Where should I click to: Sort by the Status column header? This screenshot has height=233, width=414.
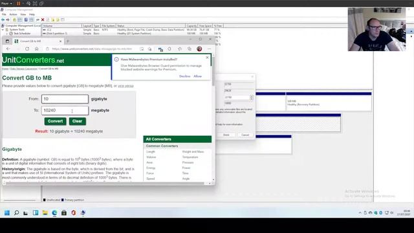coord(151,26)
